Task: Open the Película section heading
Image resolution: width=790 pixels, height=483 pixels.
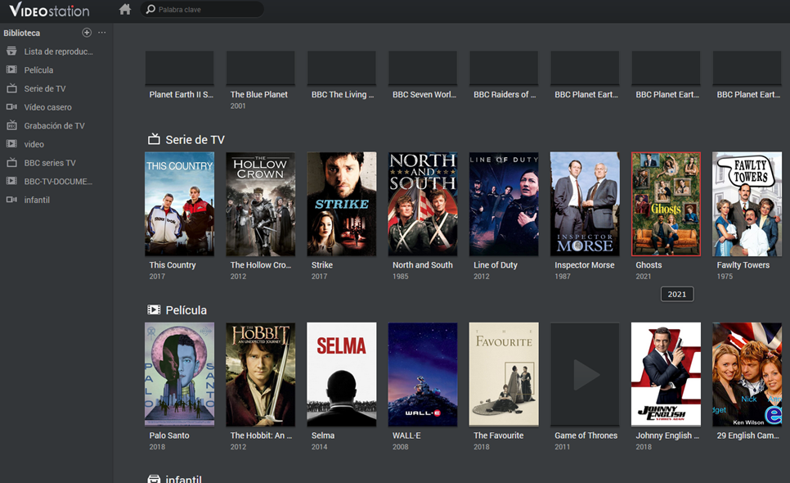Action: point(186,310)
